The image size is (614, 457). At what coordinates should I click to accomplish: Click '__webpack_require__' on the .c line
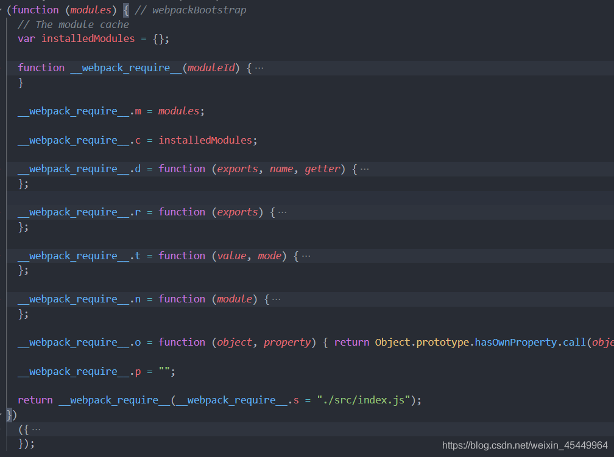(x=73, y=141)
